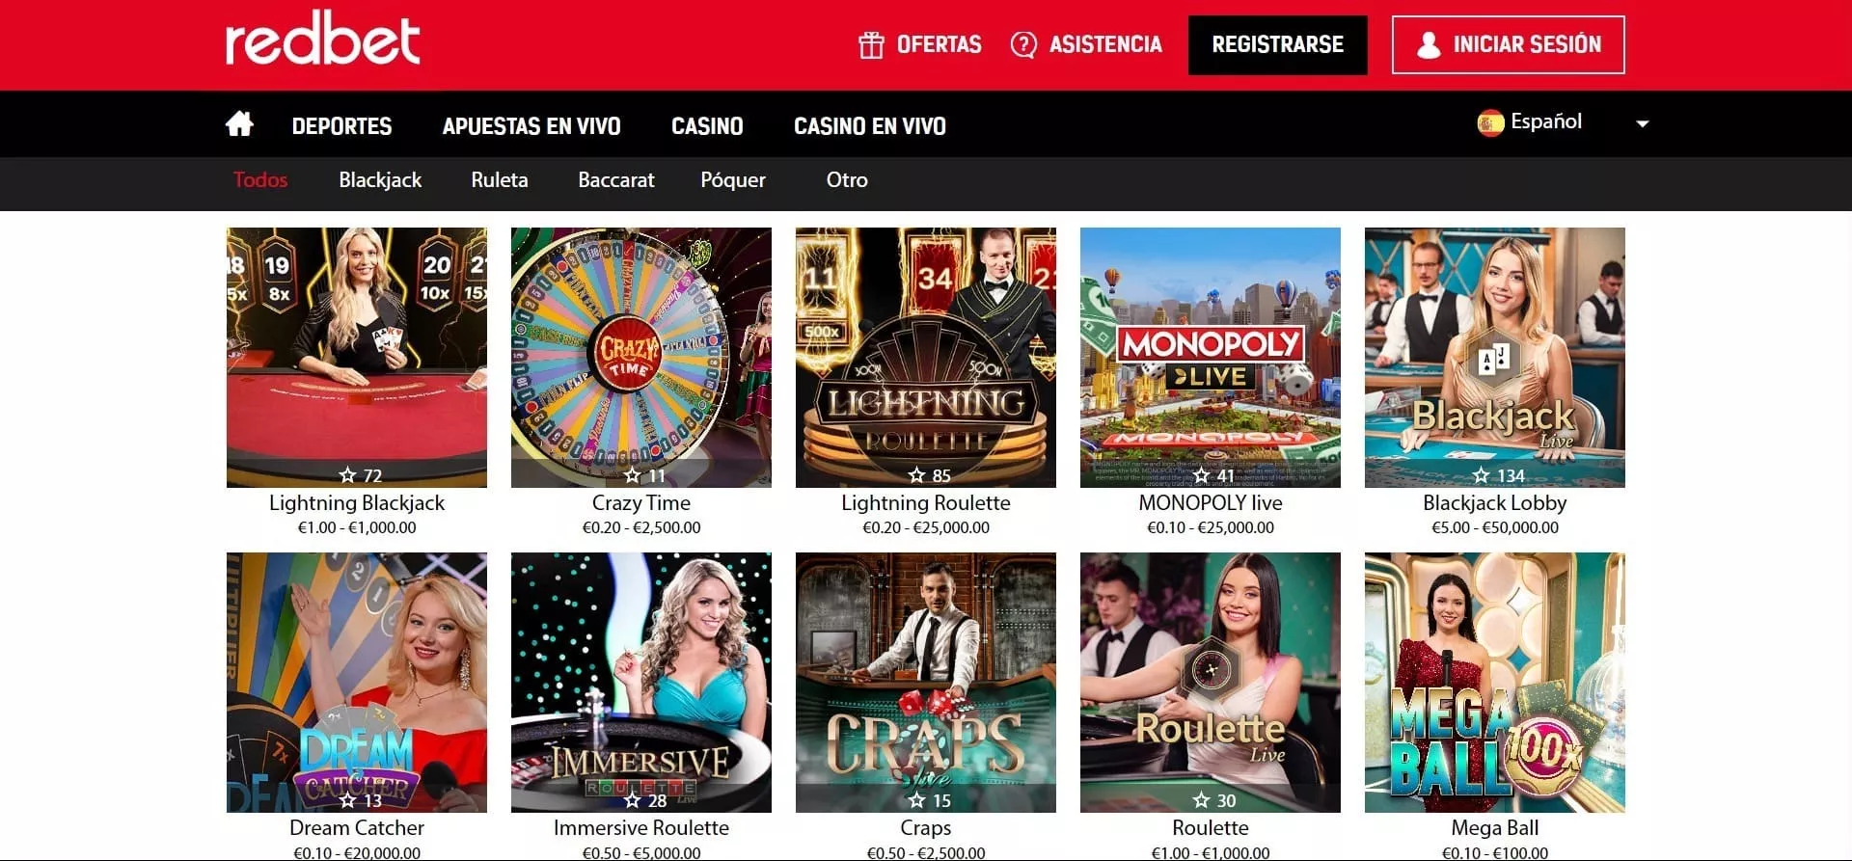Open the MONOPOLY live game thumbnail

point(1210,357)
